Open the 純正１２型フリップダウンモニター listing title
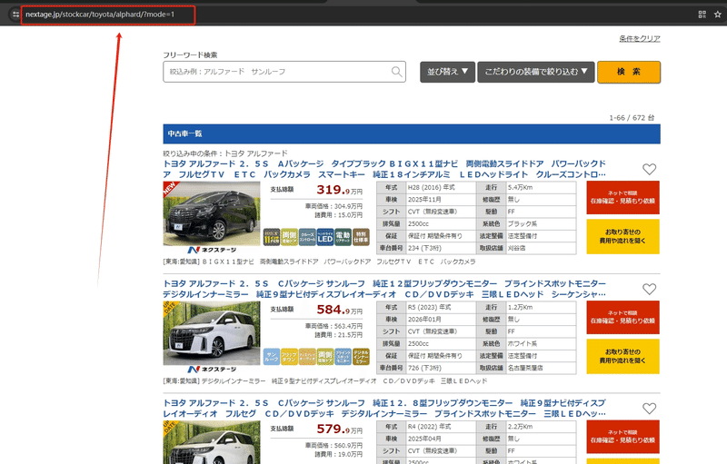The height and width of the screenshot is (464, 727). coord(384,289)
